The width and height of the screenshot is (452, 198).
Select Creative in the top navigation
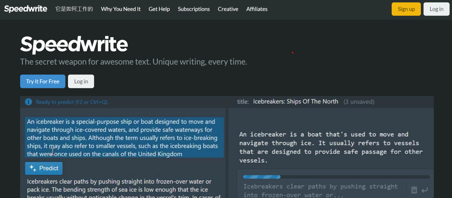[x=228, y=9]
